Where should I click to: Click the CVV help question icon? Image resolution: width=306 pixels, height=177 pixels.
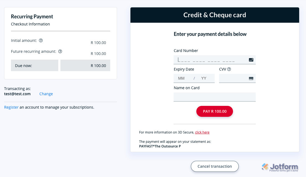tap(229, 69)
